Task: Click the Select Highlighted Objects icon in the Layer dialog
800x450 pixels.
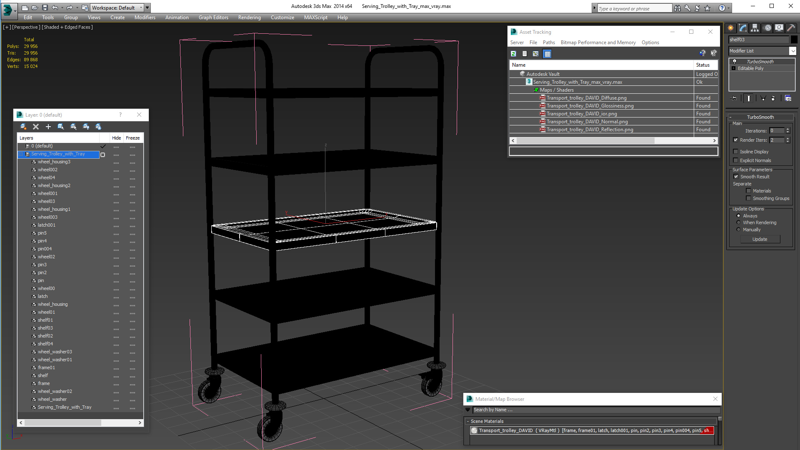Action: [x=61, y=127]
